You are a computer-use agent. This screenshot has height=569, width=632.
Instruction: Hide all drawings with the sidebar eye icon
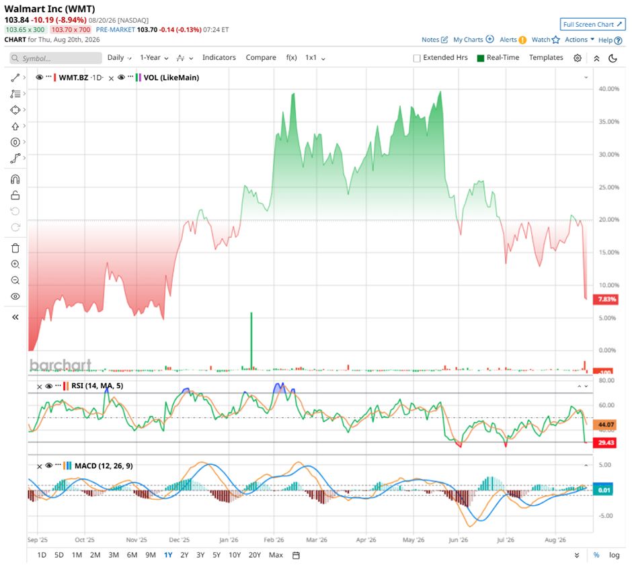coord(15,296)
